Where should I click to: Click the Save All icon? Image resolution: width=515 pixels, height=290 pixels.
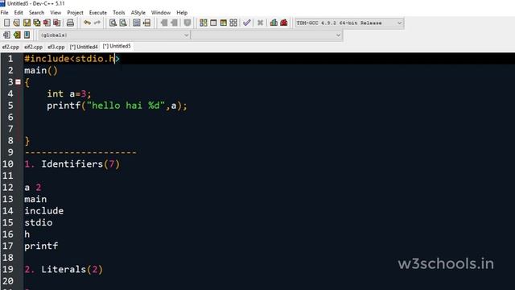click(37, 23)
